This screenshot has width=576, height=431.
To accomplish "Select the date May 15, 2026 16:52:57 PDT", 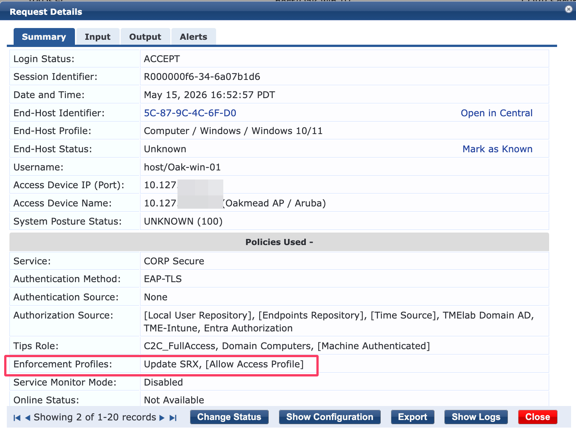I will click(209, 95).
